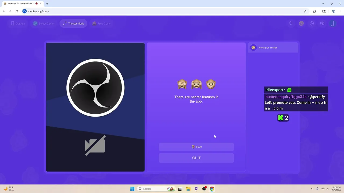Select the Both gender filter
Image resolution: width=344 pixels, height=193 pixels.
196,147
